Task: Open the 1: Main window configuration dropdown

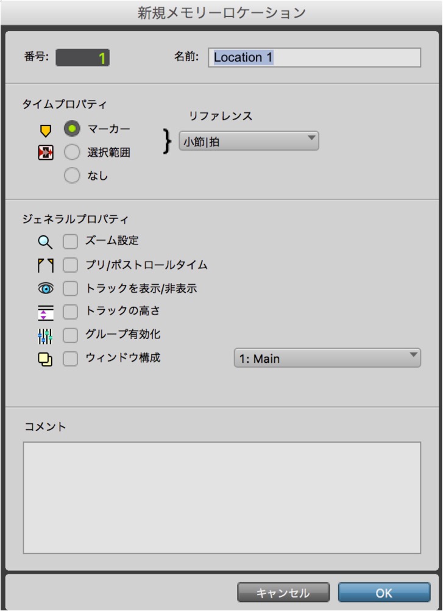Action: click(327, 358)
